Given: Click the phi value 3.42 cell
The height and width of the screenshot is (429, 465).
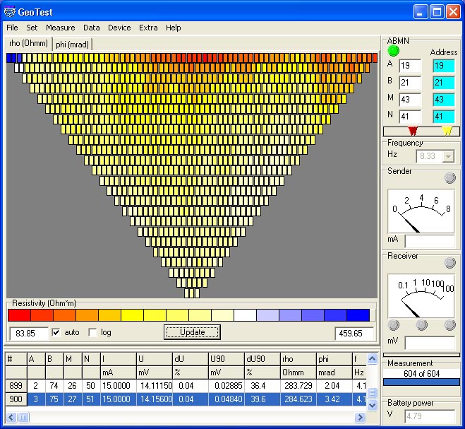Looking at the screenshot, I should 334,399.
